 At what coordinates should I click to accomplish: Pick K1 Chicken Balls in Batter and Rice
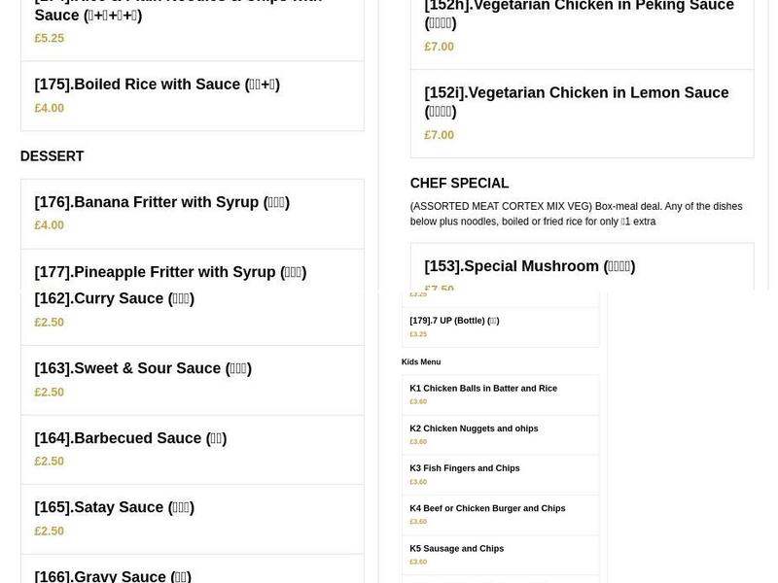483,388
